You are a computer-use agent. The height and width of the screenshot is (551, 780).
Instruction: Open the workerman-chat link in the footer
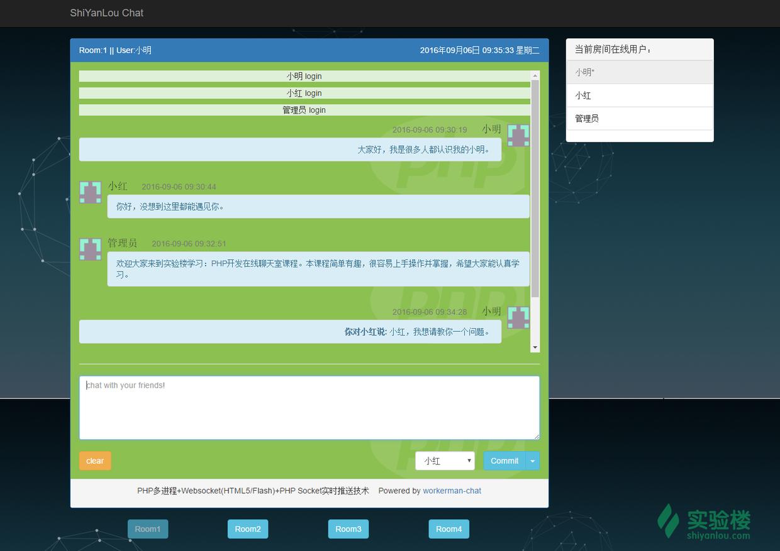[452, 491]
